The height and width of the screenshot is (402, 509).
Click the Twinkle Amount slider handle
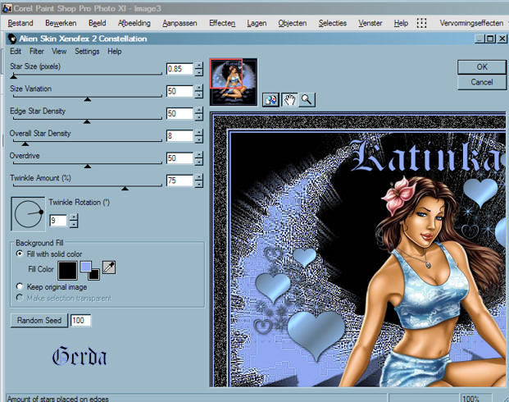click(x=125, y=189)
